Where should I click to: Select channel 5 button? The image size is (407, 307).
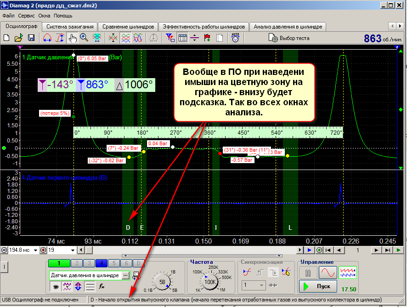tap(114, 263)
